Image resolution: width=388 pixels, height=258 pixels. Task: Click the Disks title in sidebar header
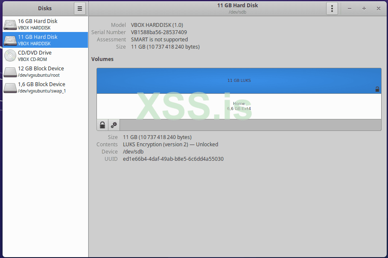(x=45, y=9)
